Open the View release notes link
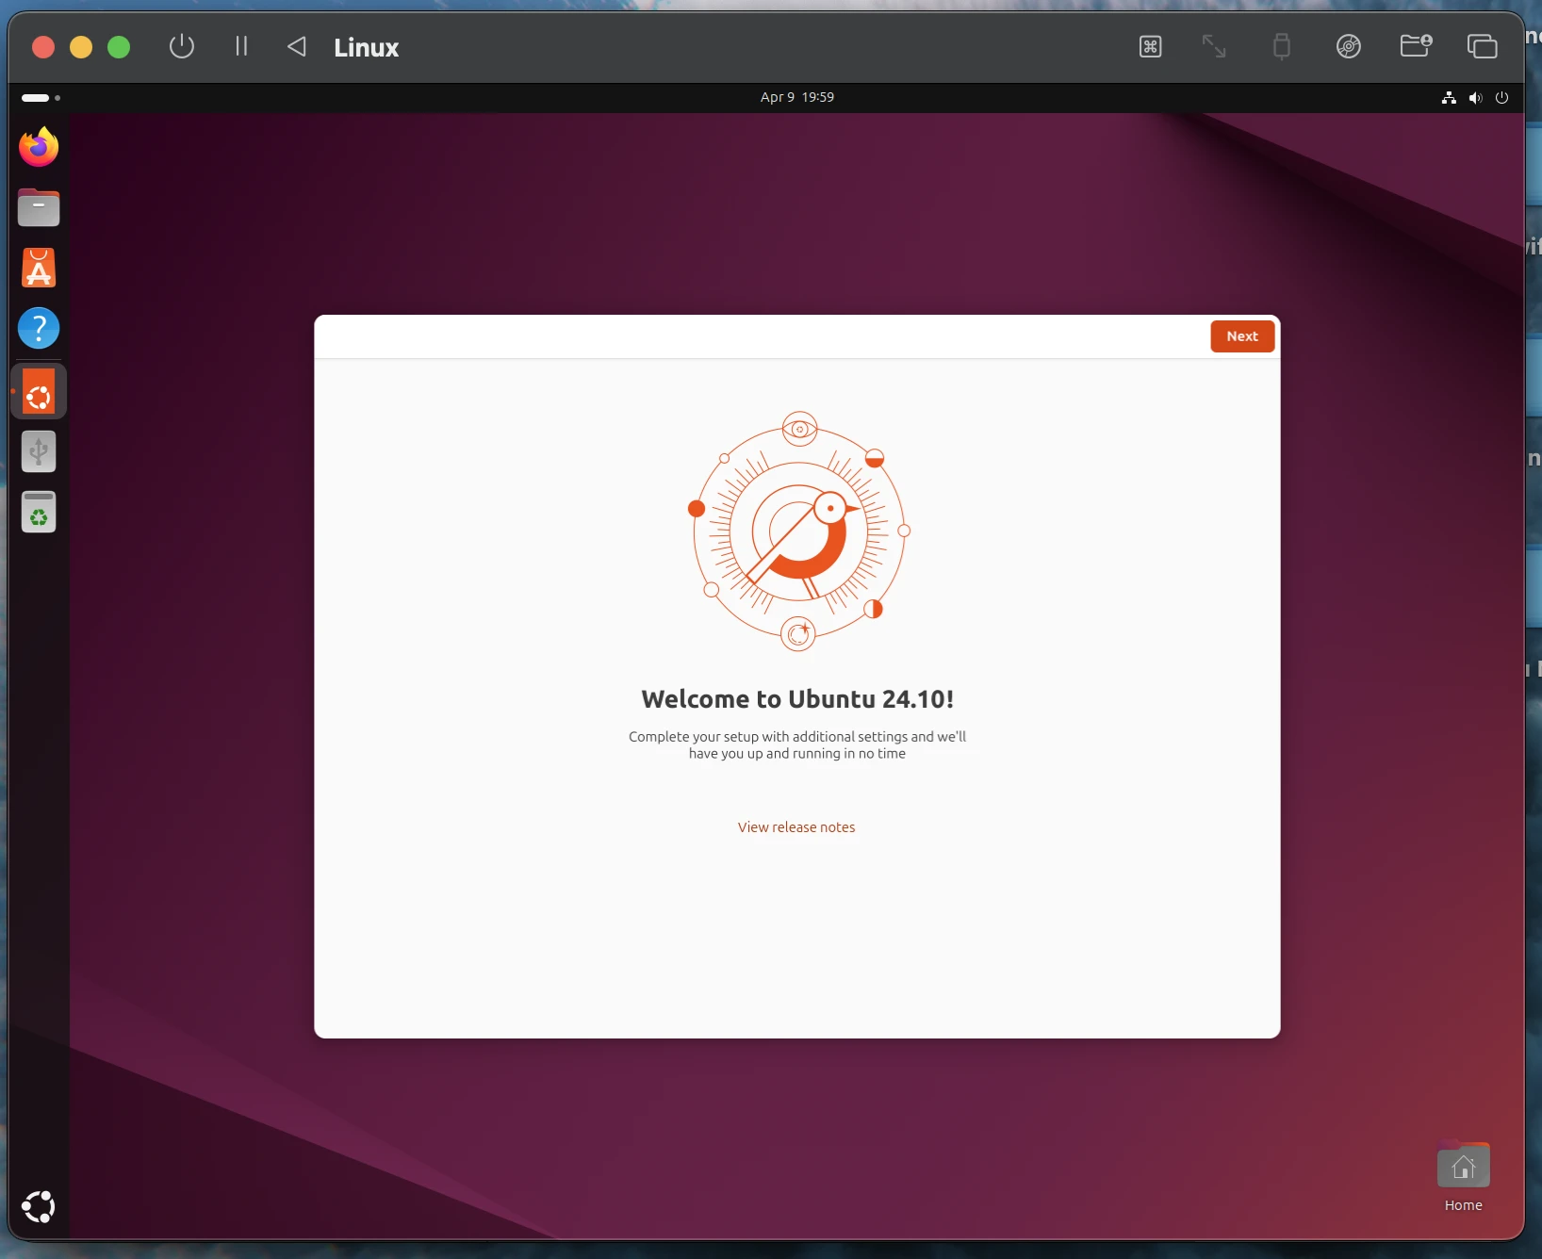1542x1259 pixels. click(x=796, y=827)
